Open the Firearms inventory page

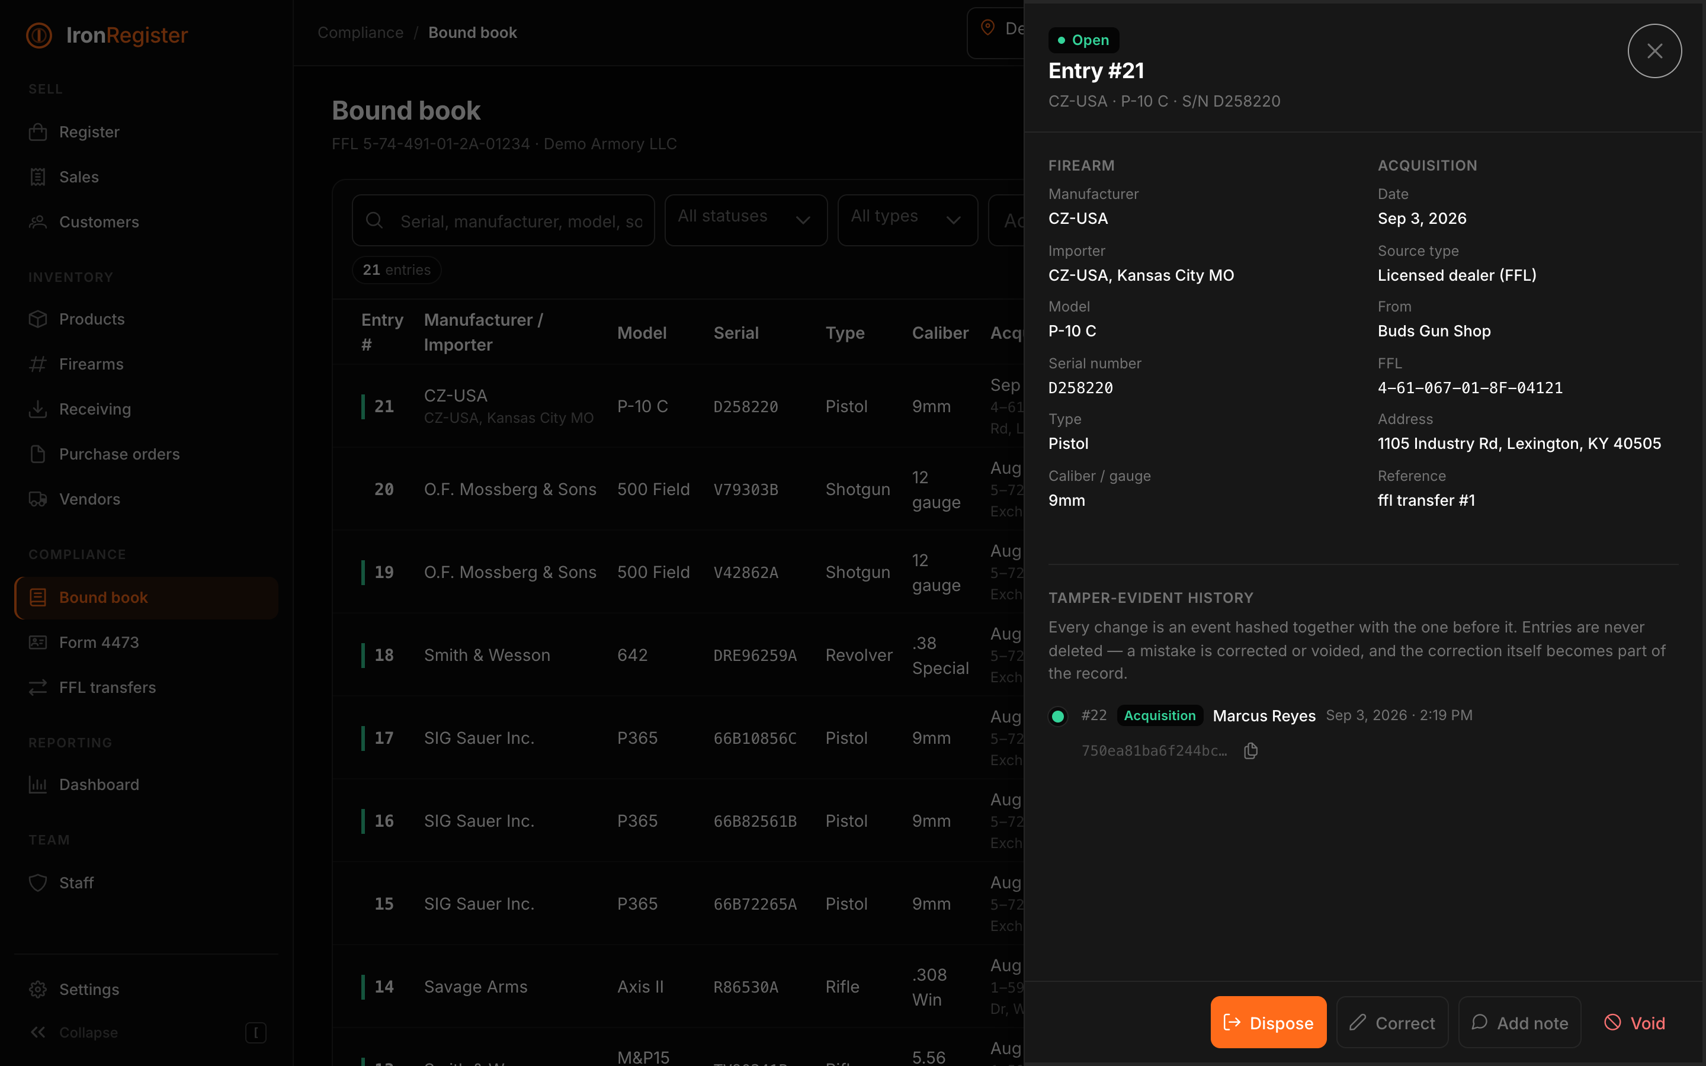click(x=146, y=364)
